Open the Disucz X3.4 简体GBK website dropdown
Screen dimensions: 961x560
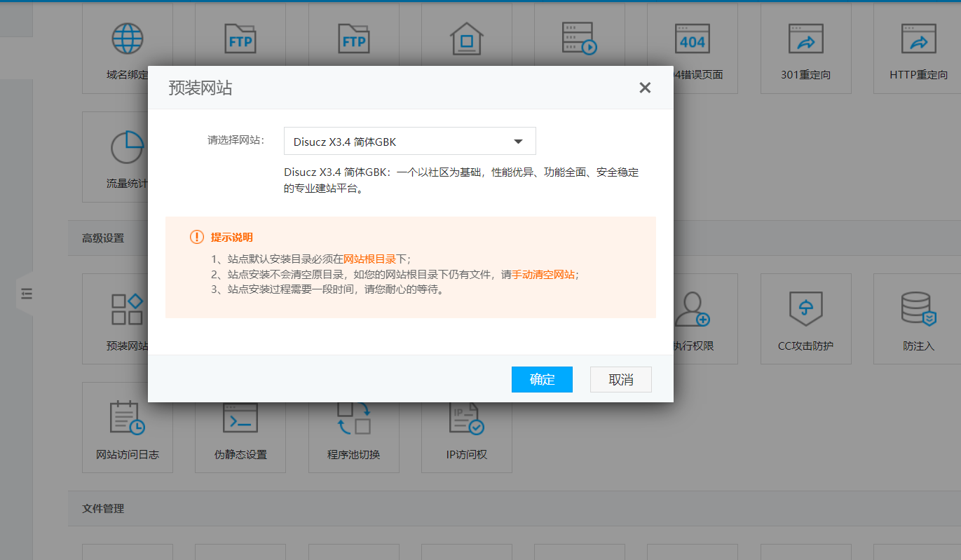tap(410, 141)
